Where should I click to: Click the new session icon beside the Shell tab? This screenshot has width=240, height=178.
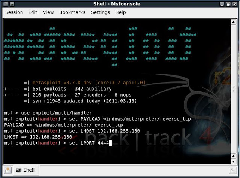(7, 170)
